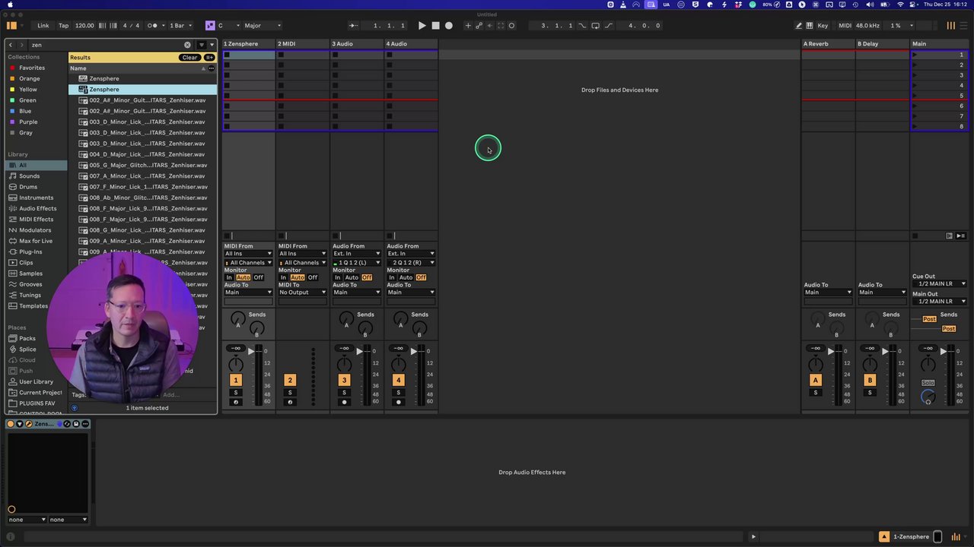Open Ext. In dropdown on track 3 Audio
Viewport: 974px width, 547px height.
tap(357, 254)
